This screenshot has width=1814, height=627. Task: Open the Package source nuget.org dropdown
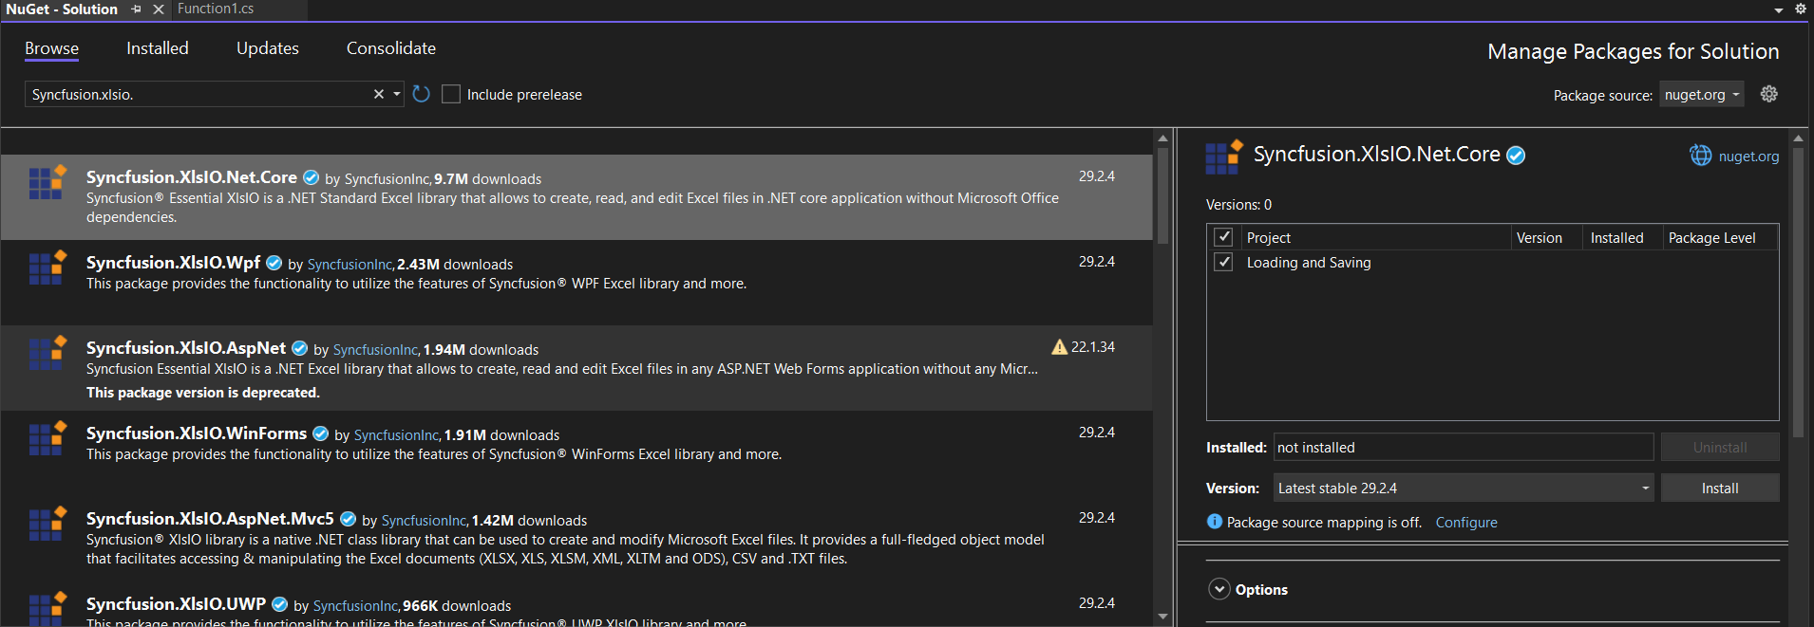click(1701, 94)
